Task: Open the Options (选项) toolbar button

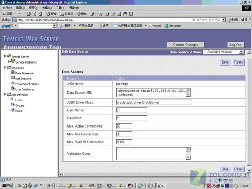Action: 104,26
